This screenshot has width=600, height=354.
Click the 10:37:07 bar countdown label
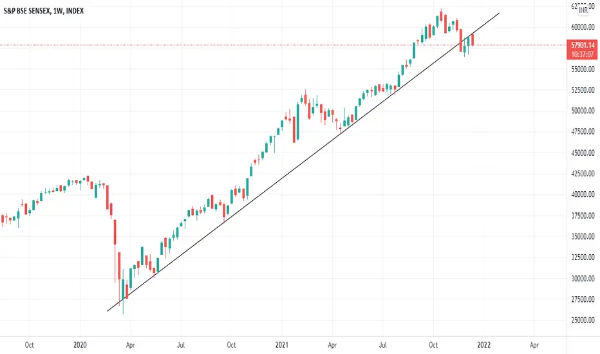583,55
